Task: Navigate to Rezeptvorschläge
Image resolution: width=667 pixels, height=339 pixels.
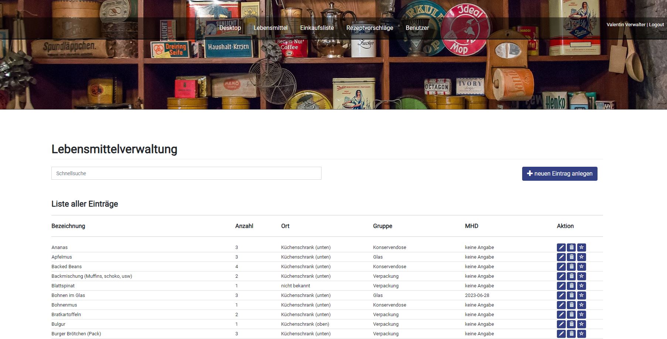Action: (x=370, y=28)
